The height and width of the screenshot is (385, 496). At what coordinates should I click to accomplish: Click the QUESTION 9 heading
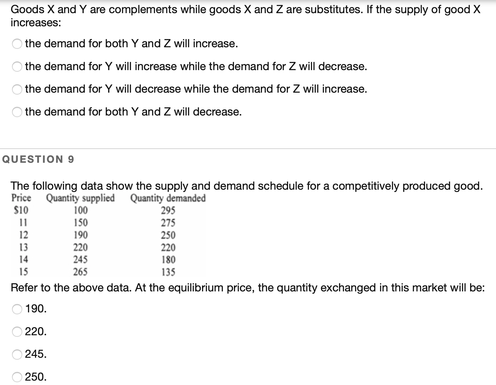tap(38, 159)
